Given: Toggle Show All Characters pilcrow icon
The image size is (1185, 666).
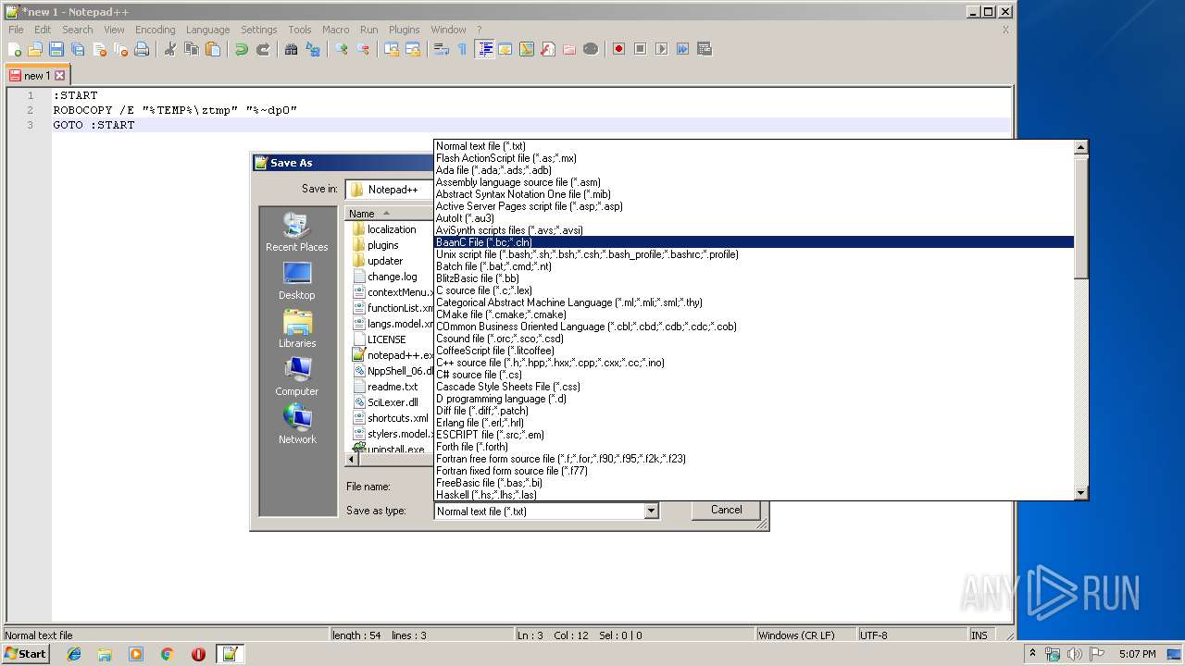Looking at the screenshot, I should click(x=463, y=49).
